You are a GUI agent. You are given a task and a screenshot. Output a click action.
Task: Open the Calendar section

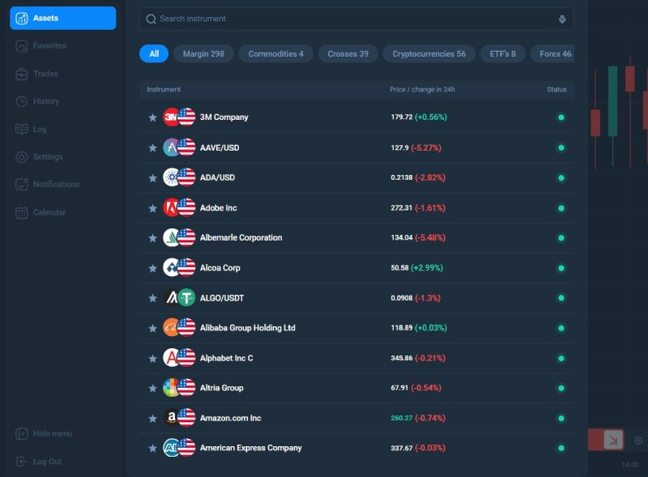tap(40, 212)
